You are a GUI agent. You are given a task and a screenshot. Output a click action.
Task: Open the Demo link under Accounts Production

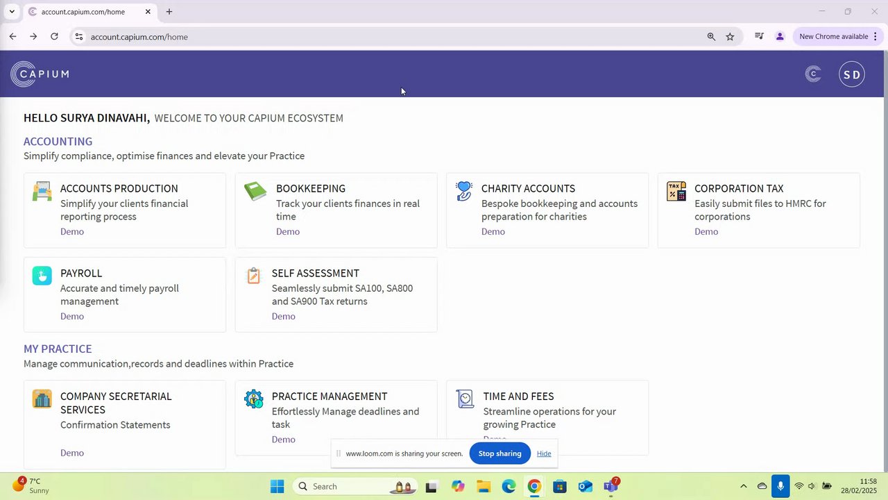click(72, 232)
